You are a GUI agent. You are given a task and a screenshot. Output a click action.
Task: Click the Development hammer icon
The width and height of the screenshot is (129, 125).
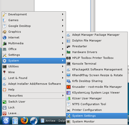(x=4, y=14)
